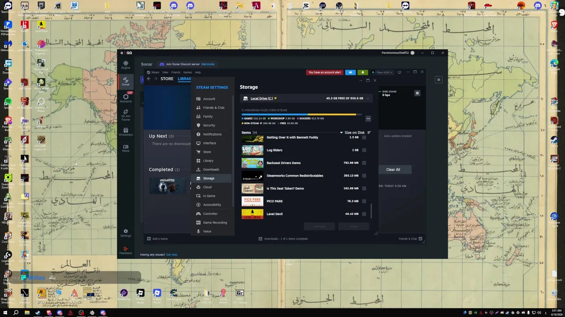Check the Is This Seat Taken? Demo checkbox
This screenshot has height=317, width=565.
click(364, 188)
